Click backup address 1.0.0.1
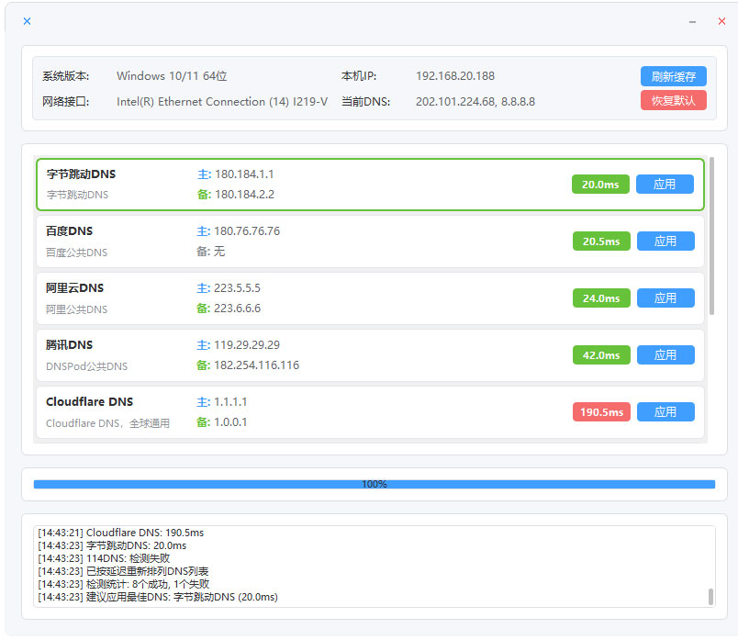The height and width of the screenshot is (640, 738). coord(230,422)
